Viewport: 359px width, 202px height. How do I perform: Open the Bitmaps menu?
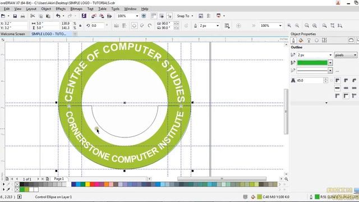coord(76,9)
